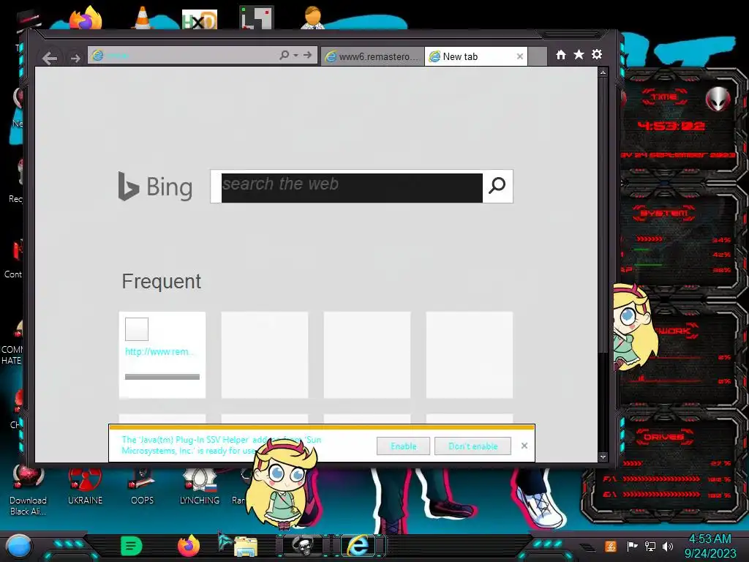Viewport: 749px width, 562px height.
Task: Click the DRIVES gadget header
Action: [x=664, y=437]
